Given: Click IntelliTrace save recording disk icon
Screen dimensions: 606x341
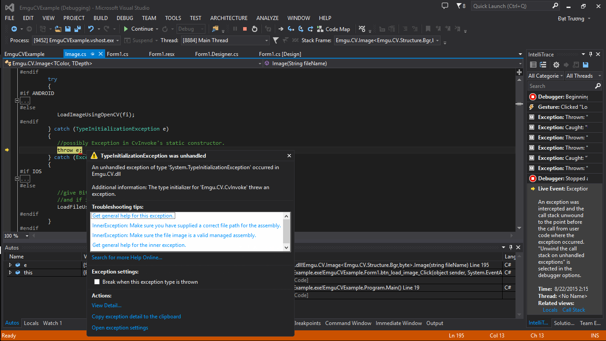Looking at the screenshot, I should pyautogui.click(x=586, y=65).
